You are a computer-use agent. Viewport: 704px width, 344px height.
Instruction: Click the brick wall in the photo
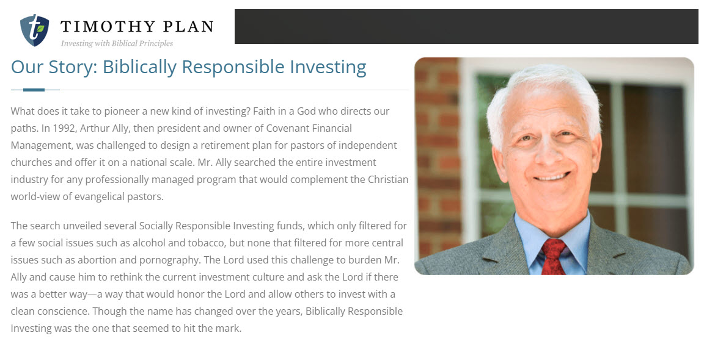436,152
